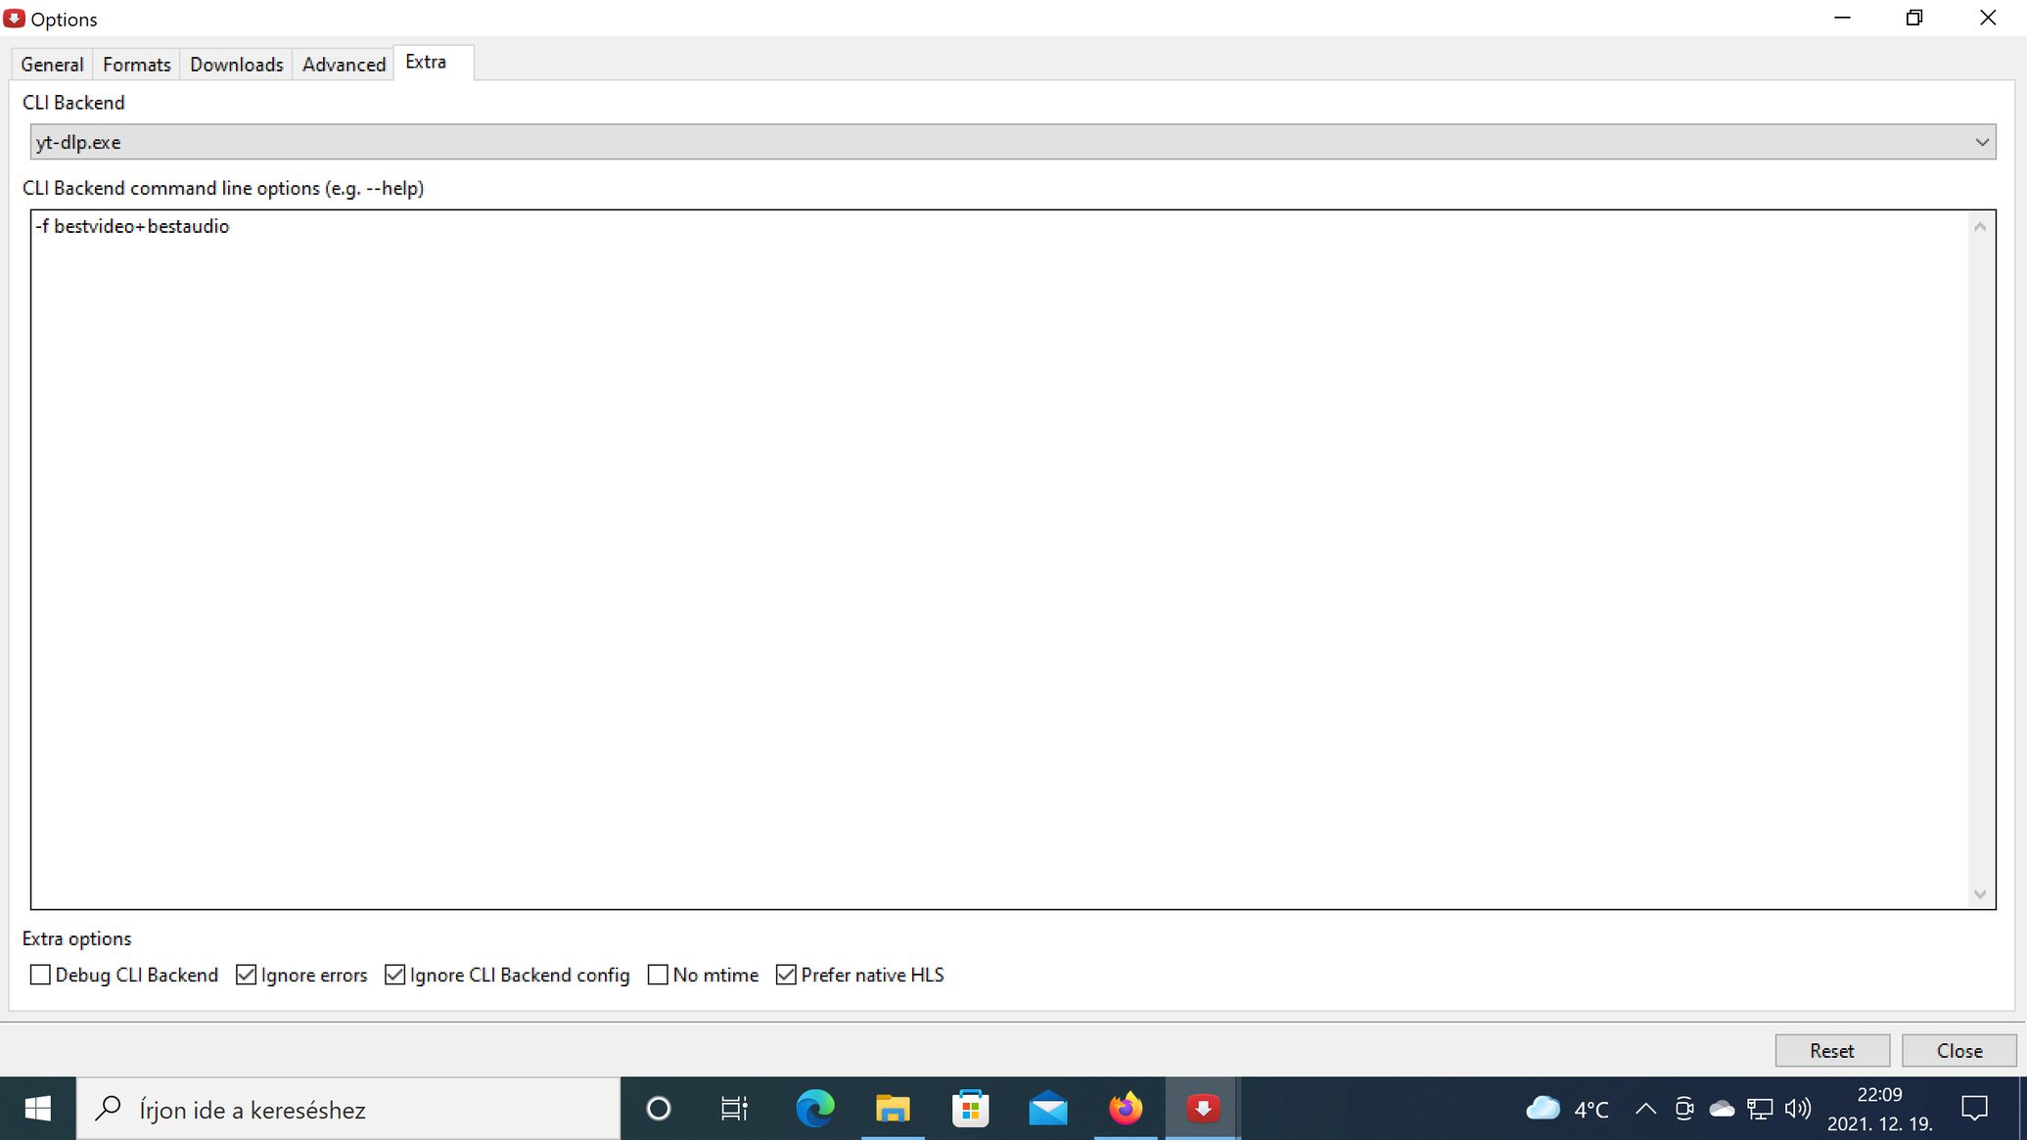Open Task View in taskbar
The height and width of the screenshot is (1140, 2027).
coord(734,1109)
